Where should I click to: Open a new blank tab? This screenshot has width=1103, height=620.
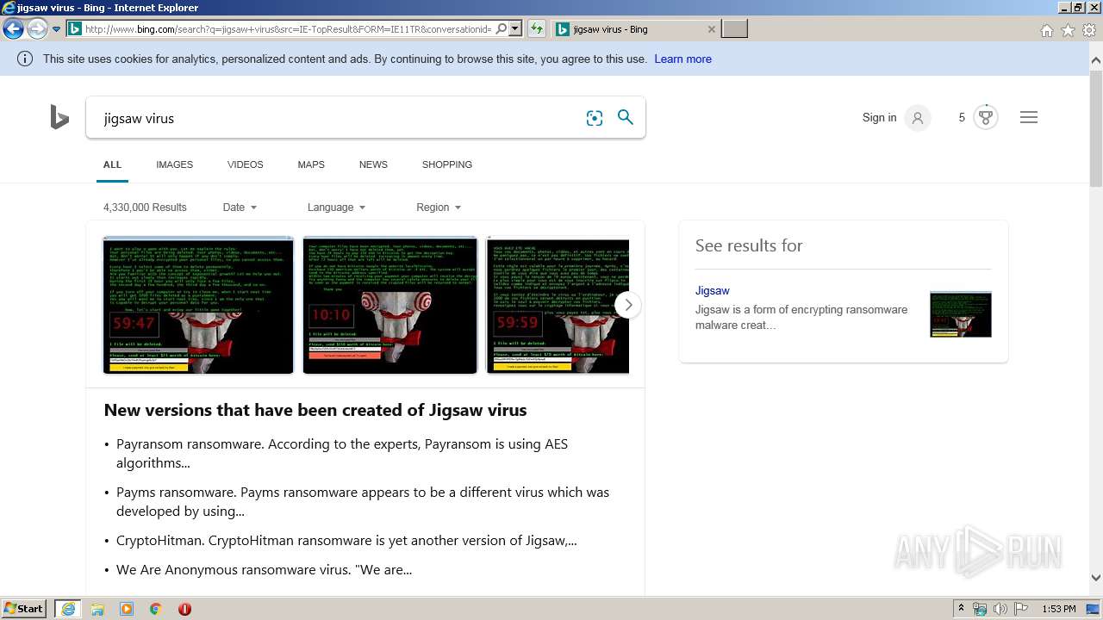734,29
